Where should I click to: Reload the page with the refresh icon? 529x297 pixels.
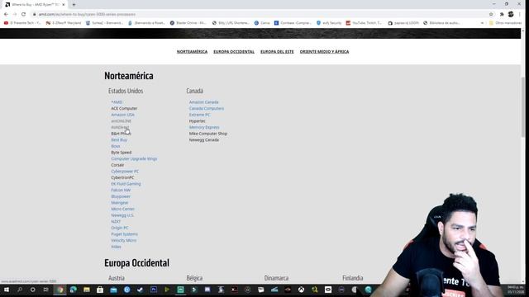(x=24, y=14)
